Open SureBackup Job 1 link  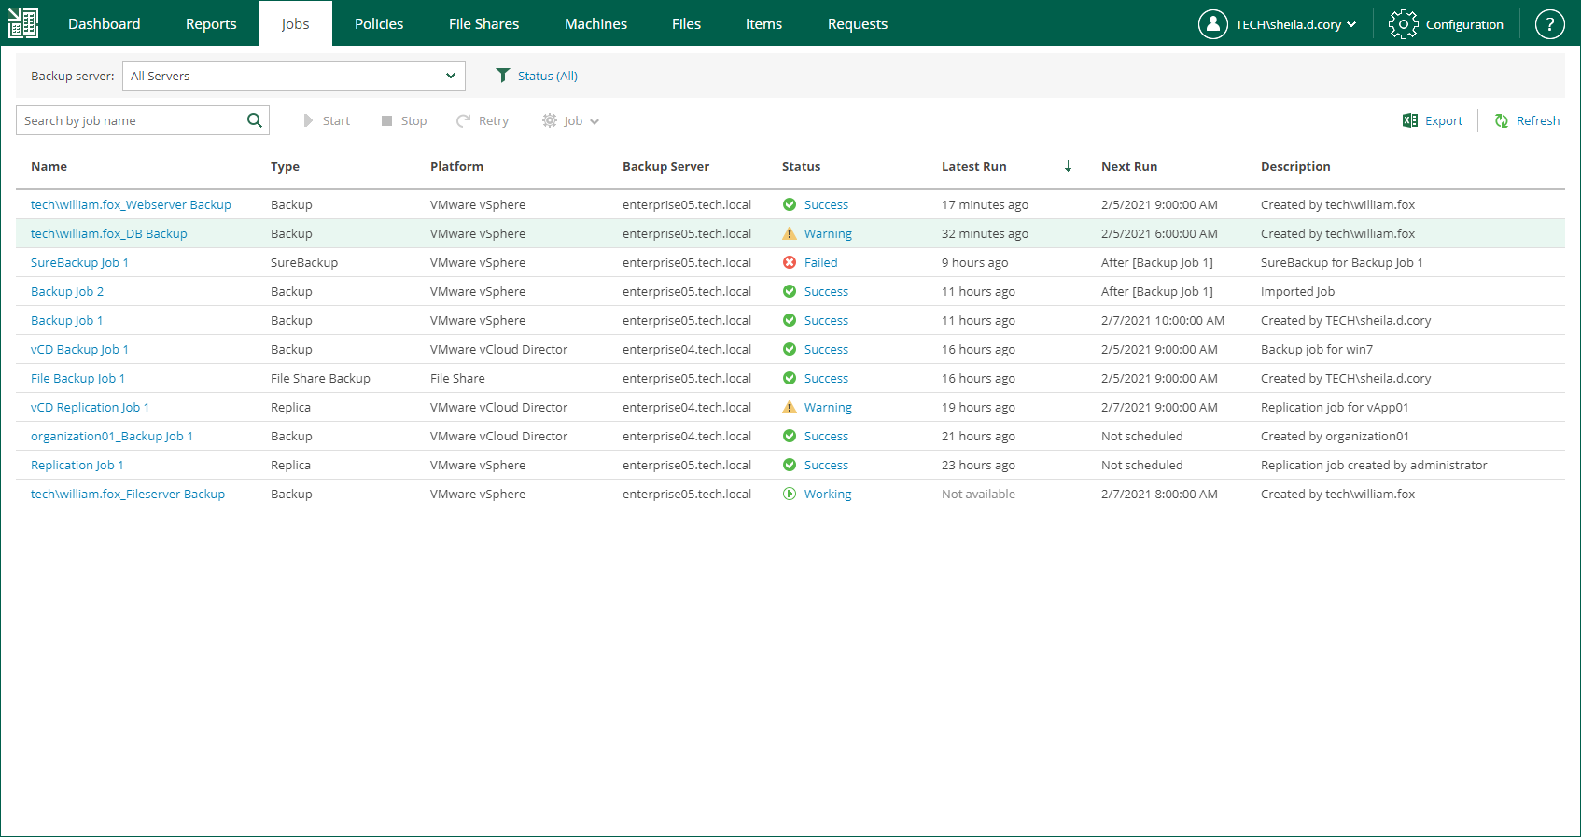point(79,262)
